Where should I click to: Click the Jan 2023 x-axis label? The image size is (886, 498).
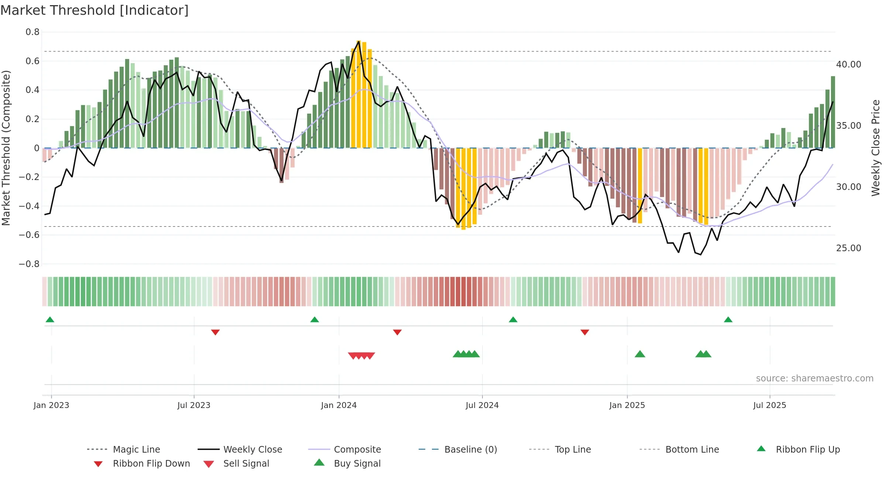coord(51,405)
